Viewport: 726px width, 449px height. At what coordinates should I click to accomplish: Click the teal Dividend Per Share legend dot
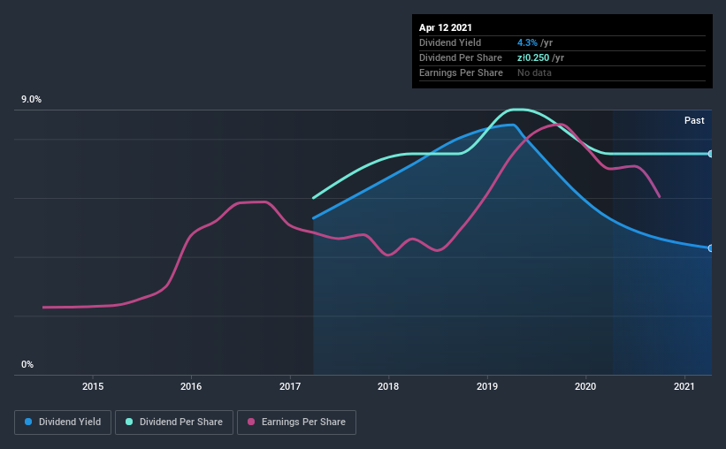click(129, 422)
